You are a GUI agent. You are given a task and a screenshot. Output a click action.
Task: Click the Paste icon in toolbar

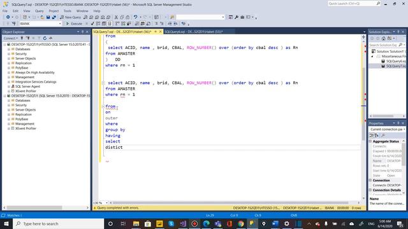127,17
